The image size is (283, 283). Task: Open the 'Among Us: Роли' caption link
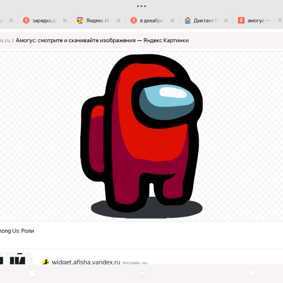point(17,231)
